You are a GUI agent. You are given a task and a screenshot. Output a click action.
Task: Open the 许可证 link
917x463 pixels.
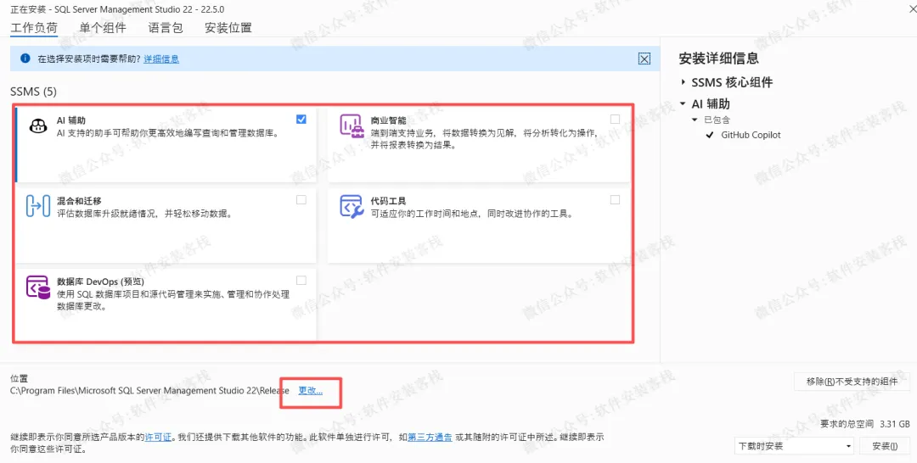(159, 437)
